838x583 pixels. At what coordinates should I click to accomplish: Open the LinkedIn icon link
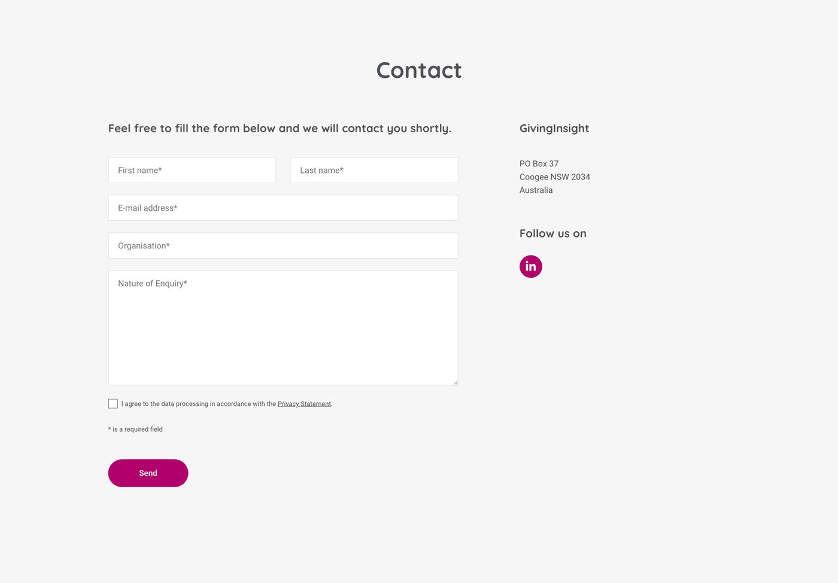[530, 266]
